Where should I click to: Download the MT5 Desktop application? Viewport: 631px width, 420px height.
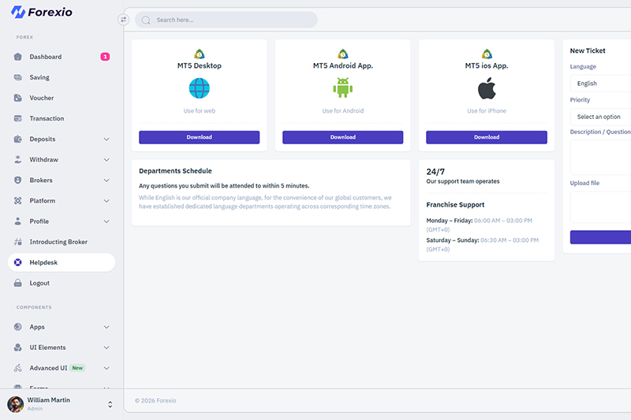200,137
